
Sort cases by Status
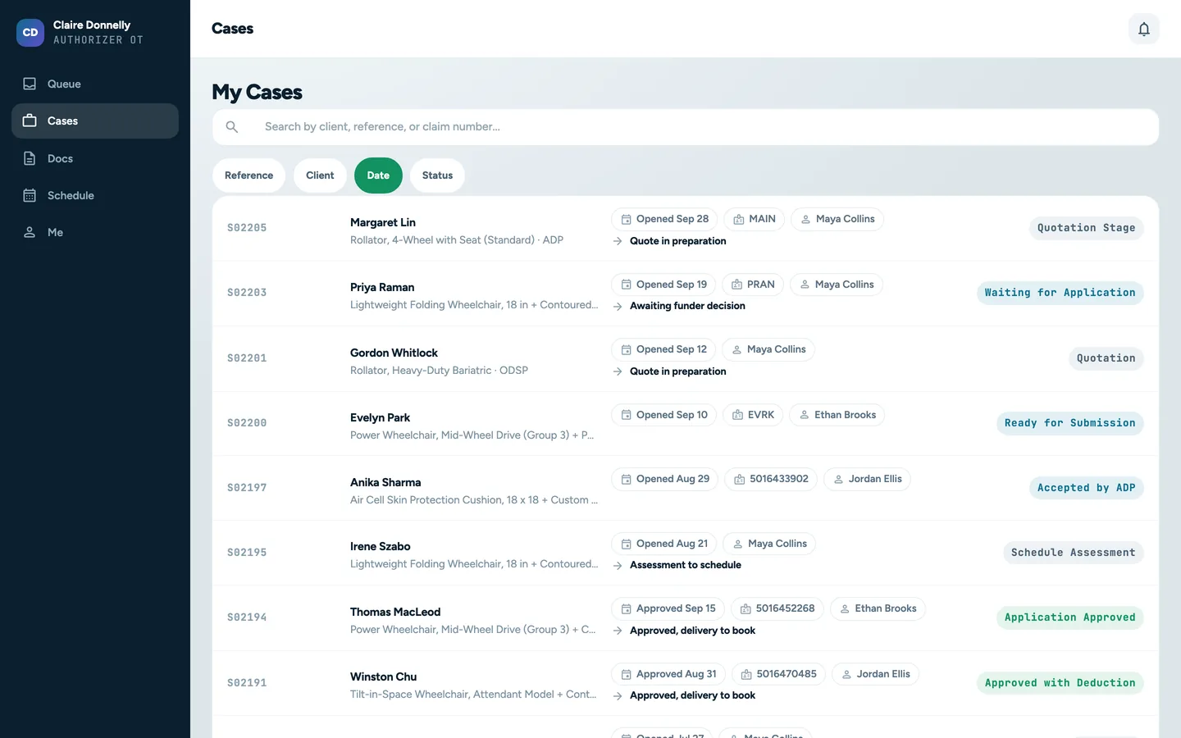coord(437,175)
